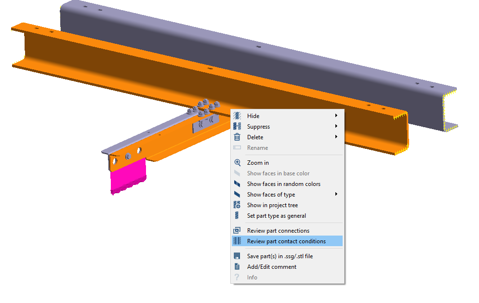Open Review part contact conditions
Viewport: 479px width, 303px height.
click(287, 241)
